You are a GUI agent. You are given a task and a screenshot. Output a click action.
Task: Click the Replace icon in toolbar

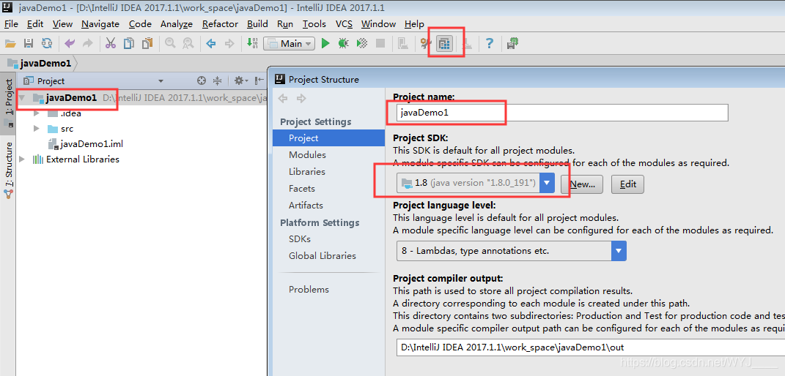[188, 44]
